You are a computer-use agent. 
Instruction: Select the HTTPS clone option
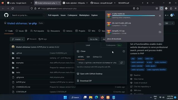[81, 57]
